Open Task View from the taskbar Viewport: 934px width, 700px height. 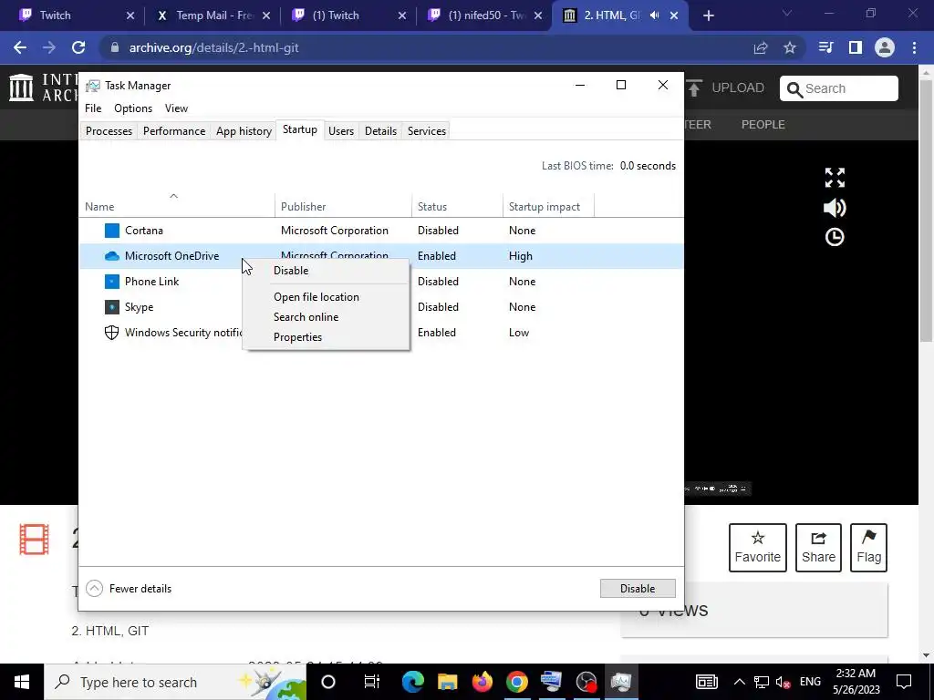tap(372, 682)
